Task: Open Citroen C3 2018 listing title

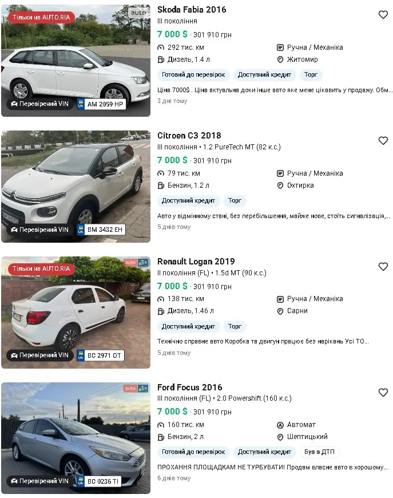Action: 189,136
